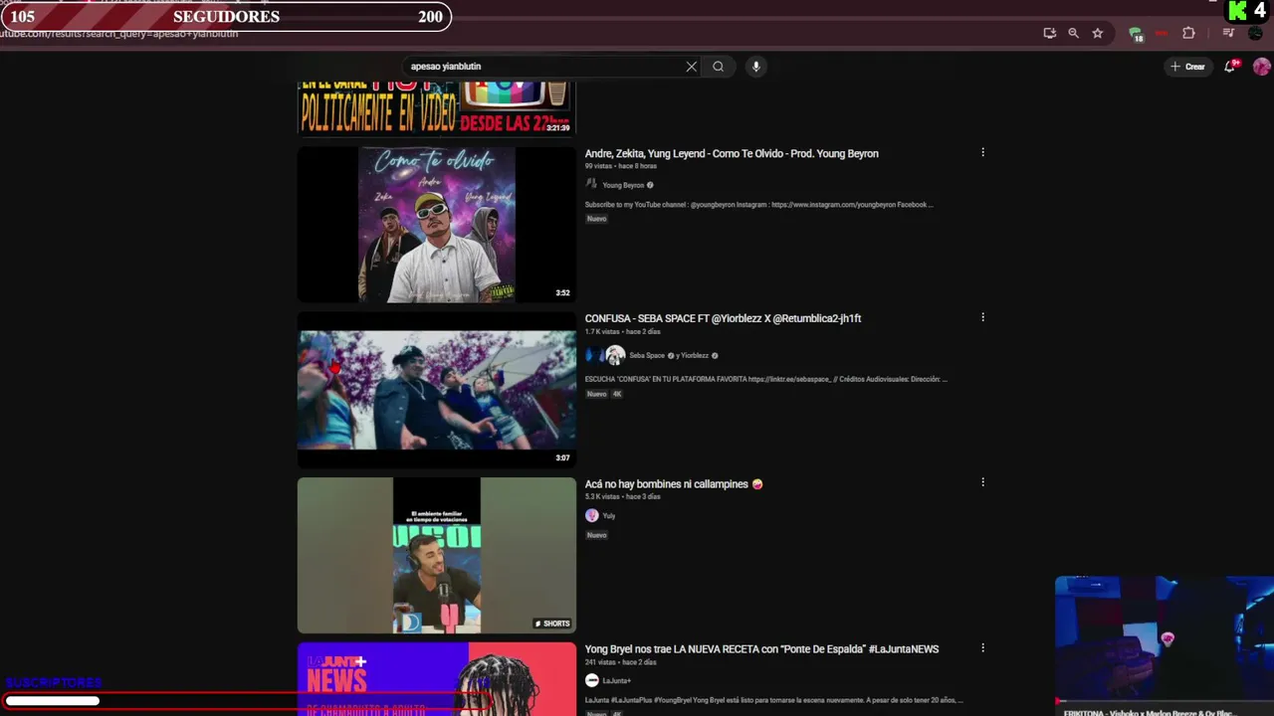Click the browser address bar URL

tap(119, 34)
